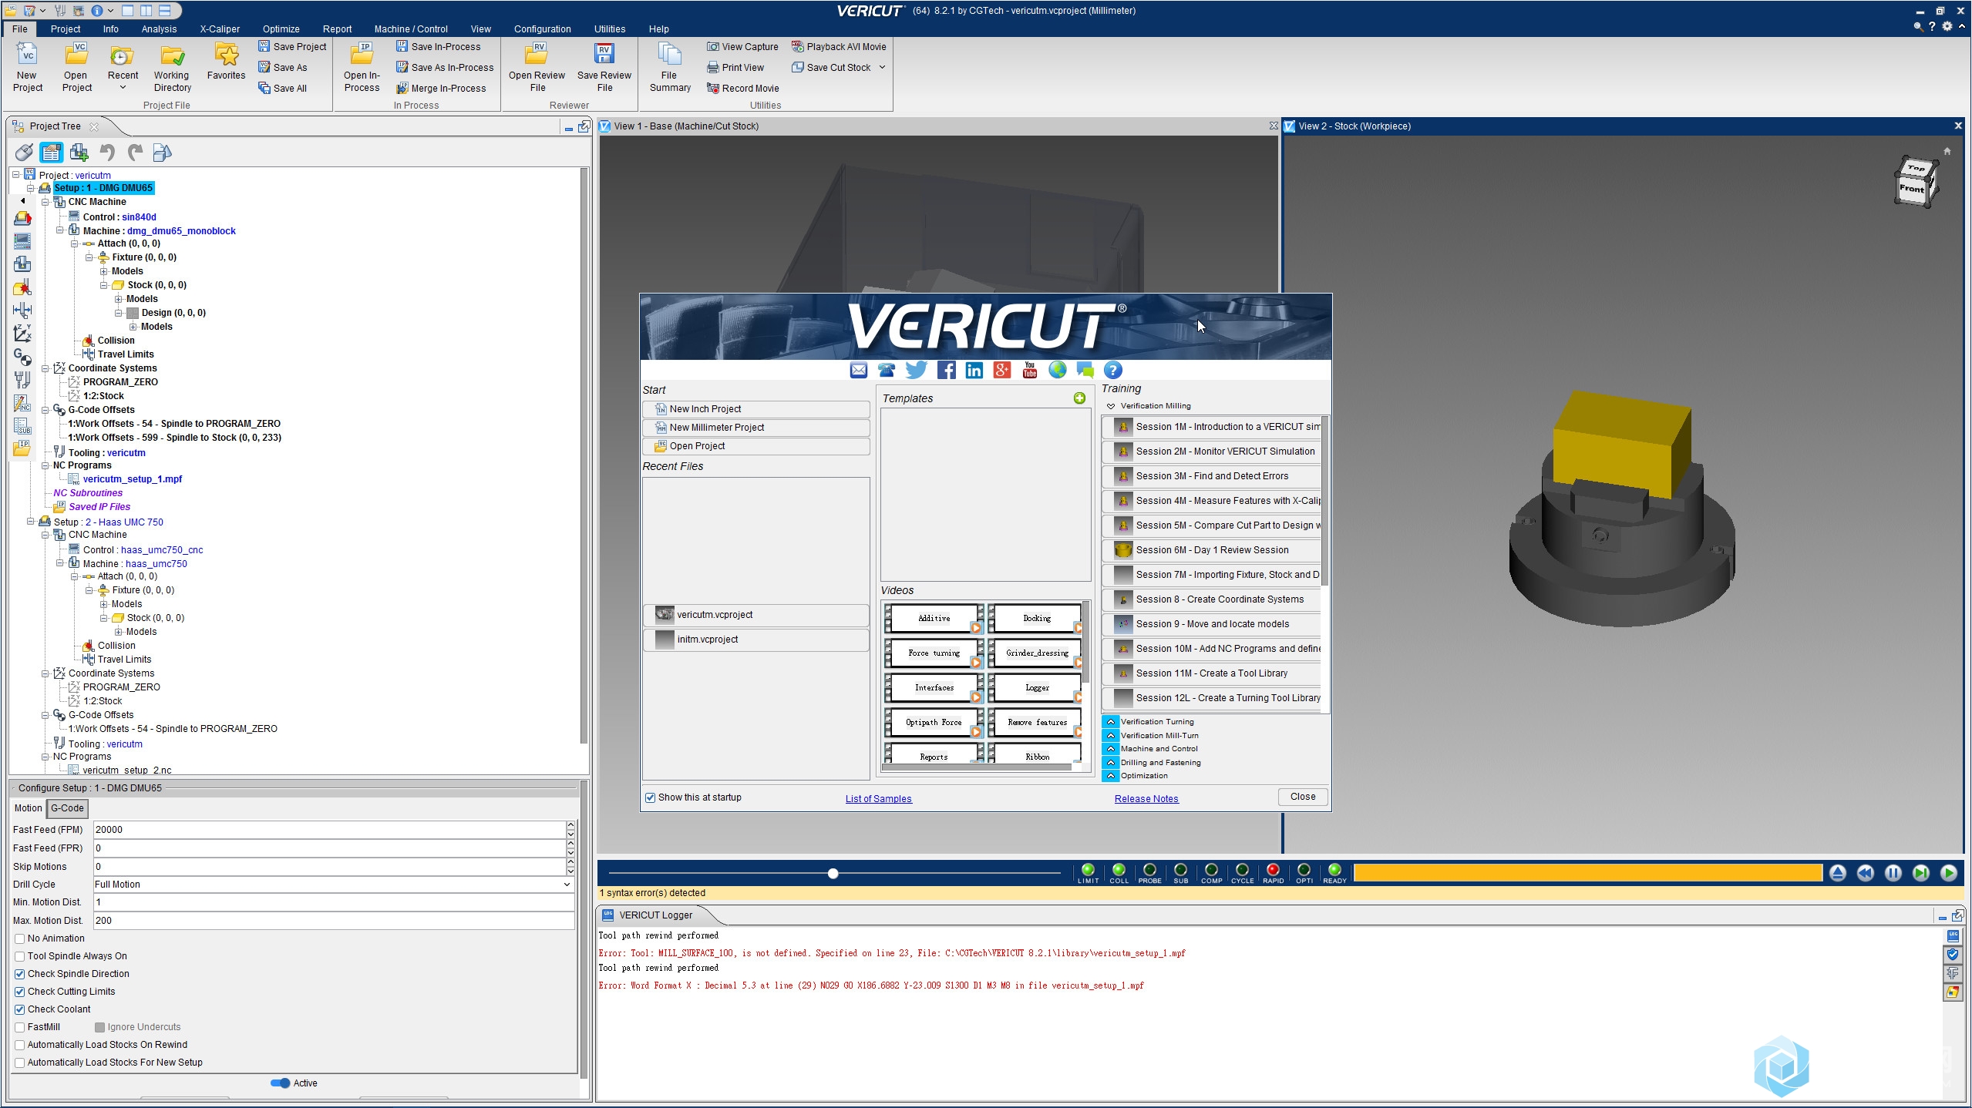Open Session 3M - Find and Detect Errors

(x=1211, y=476)
